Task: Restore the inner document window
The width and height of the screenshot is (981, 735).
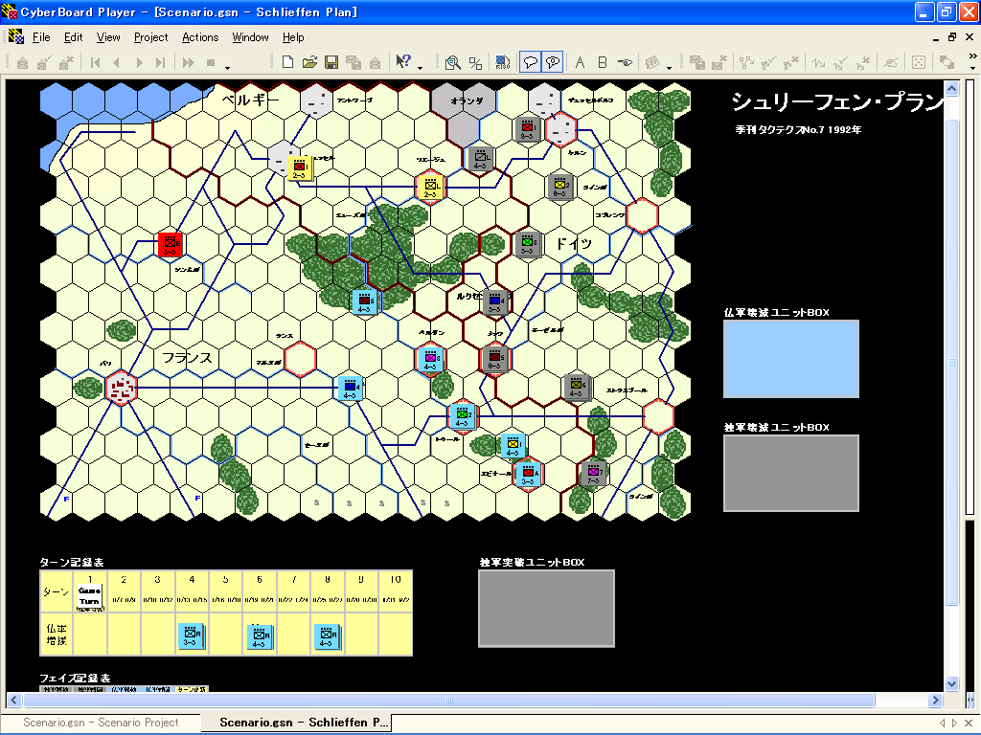Action: coord(952,37)
